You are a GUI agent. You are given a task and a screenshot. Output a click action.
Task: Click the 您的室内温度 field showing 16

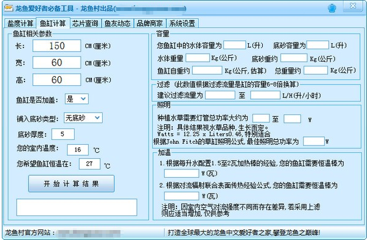pos(78,150)
